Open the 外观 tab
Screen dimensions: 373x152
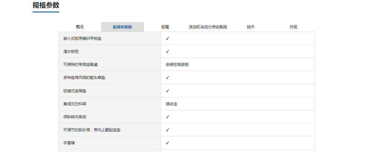coord(293,27)
